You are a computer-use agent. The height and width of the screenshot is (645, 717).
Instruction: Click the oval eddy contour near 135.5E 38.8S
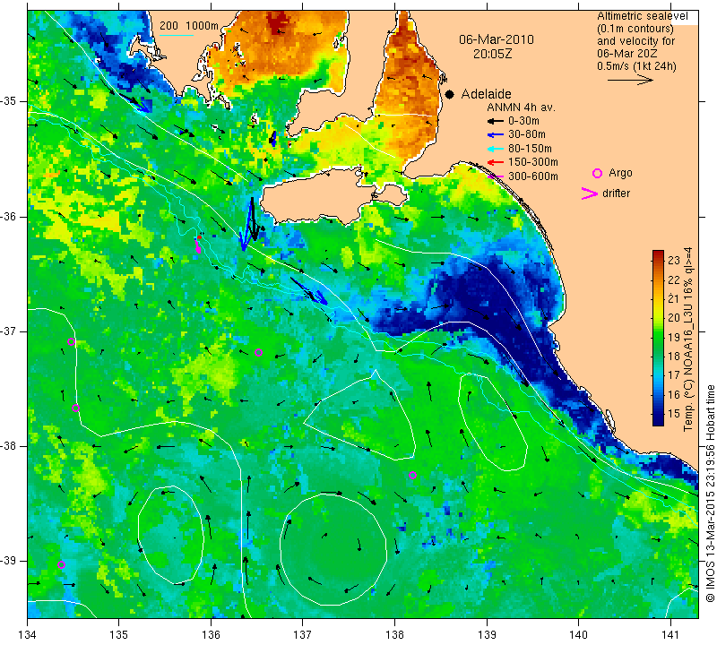coord(170,535)
